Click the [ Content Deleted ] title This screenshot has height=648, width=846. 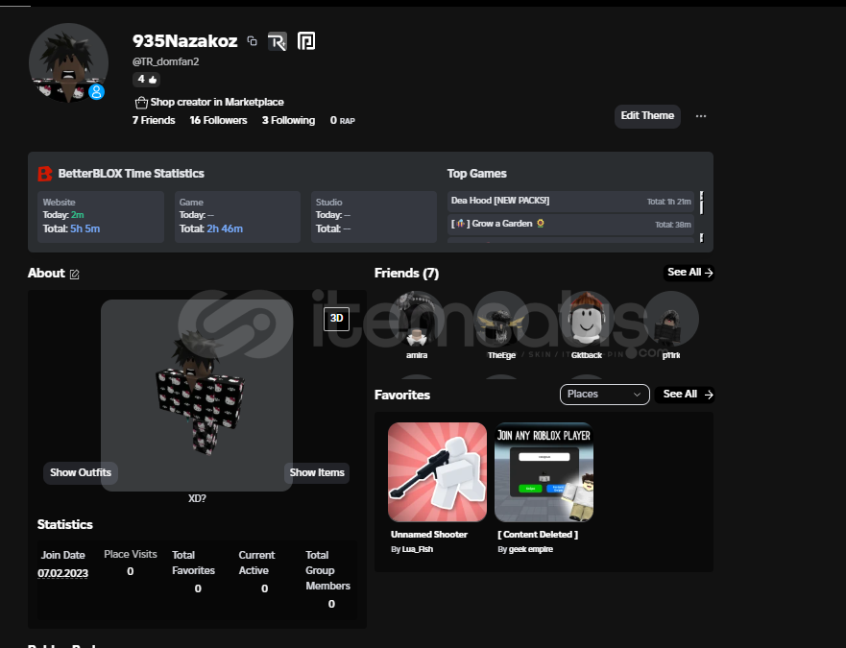(538, 534)
